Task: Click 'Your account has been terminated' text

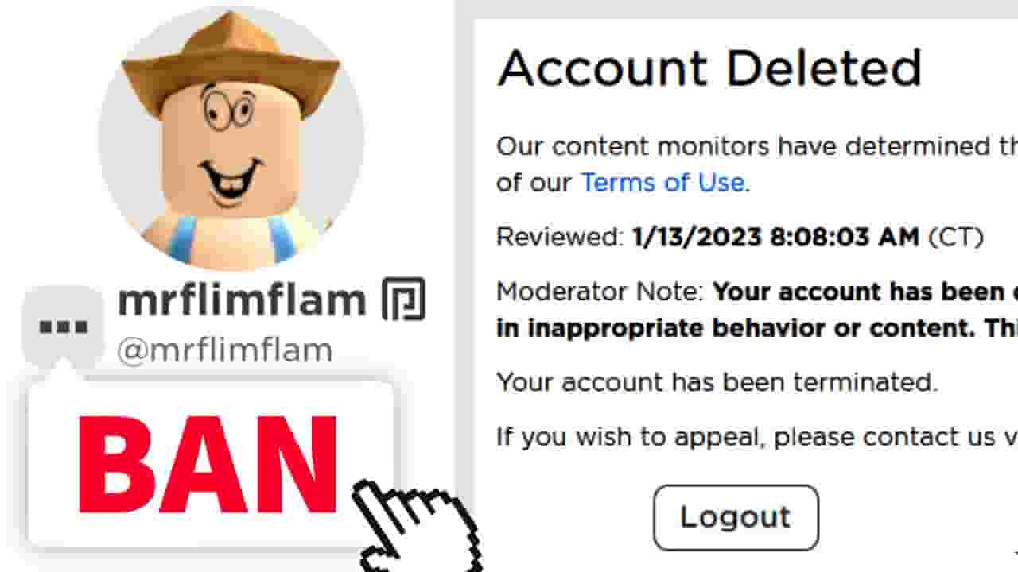Action: (x=717, y=383)
